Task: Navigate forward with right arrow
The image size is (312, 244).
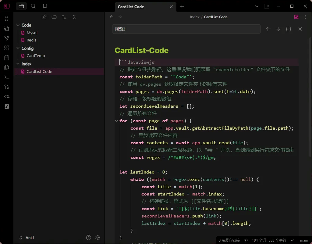Action: pyautogui.click(x=120, y=17)
